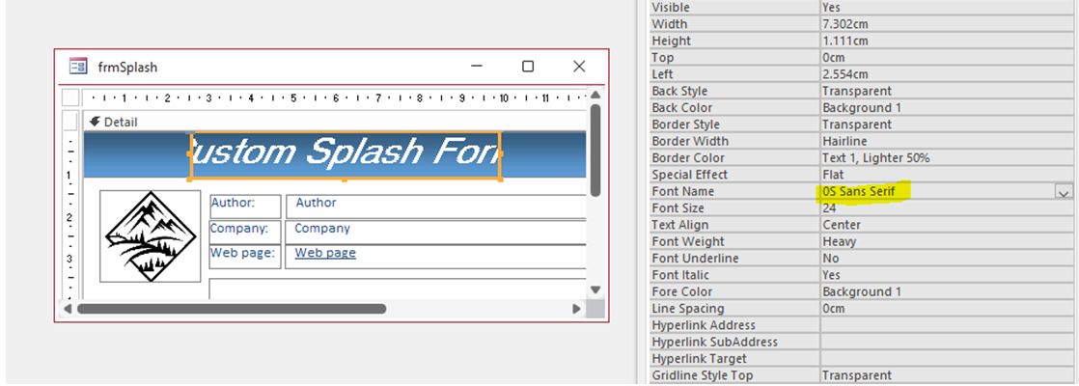Click the Gridline Style Top value Transparent
Image resolution: width=1079 pixels, height=386 pixels.
[949, 375]
